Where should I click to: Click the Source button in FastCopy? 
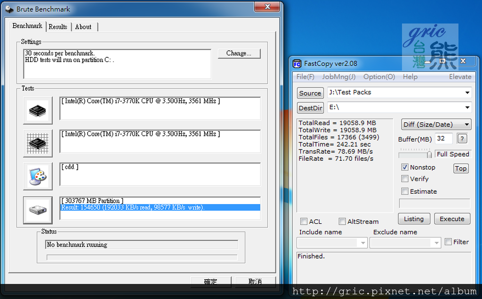310,93
